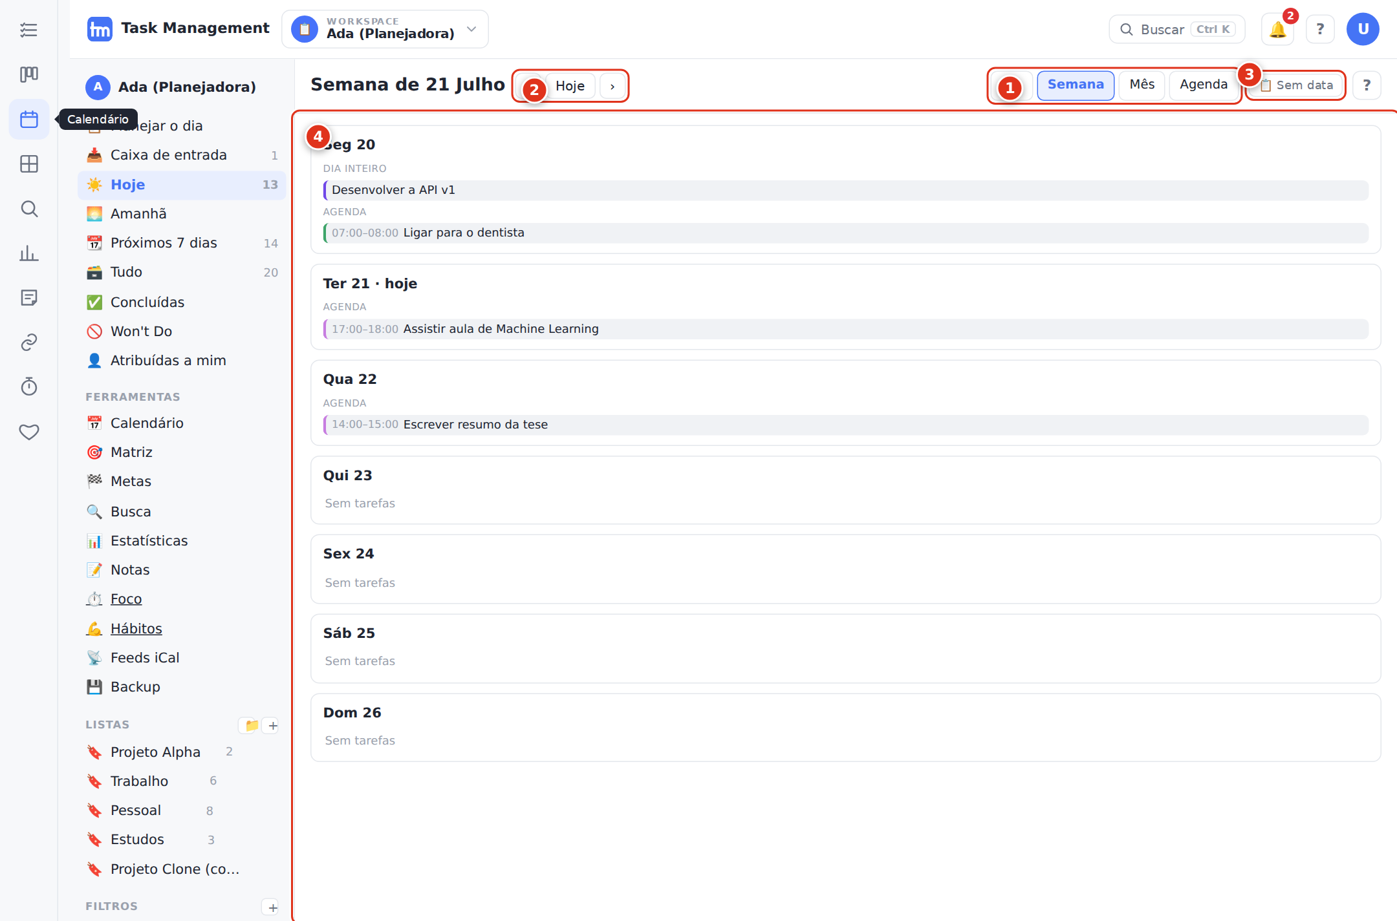Open the matrix grid icon in the rail
This screenshot has width=1397, height=921.
[29, 164]
